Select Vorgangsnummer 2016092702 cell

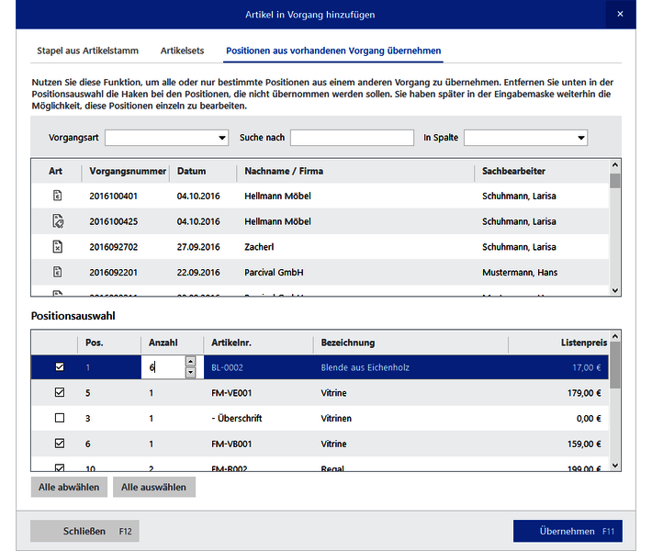tap(114, 247)
